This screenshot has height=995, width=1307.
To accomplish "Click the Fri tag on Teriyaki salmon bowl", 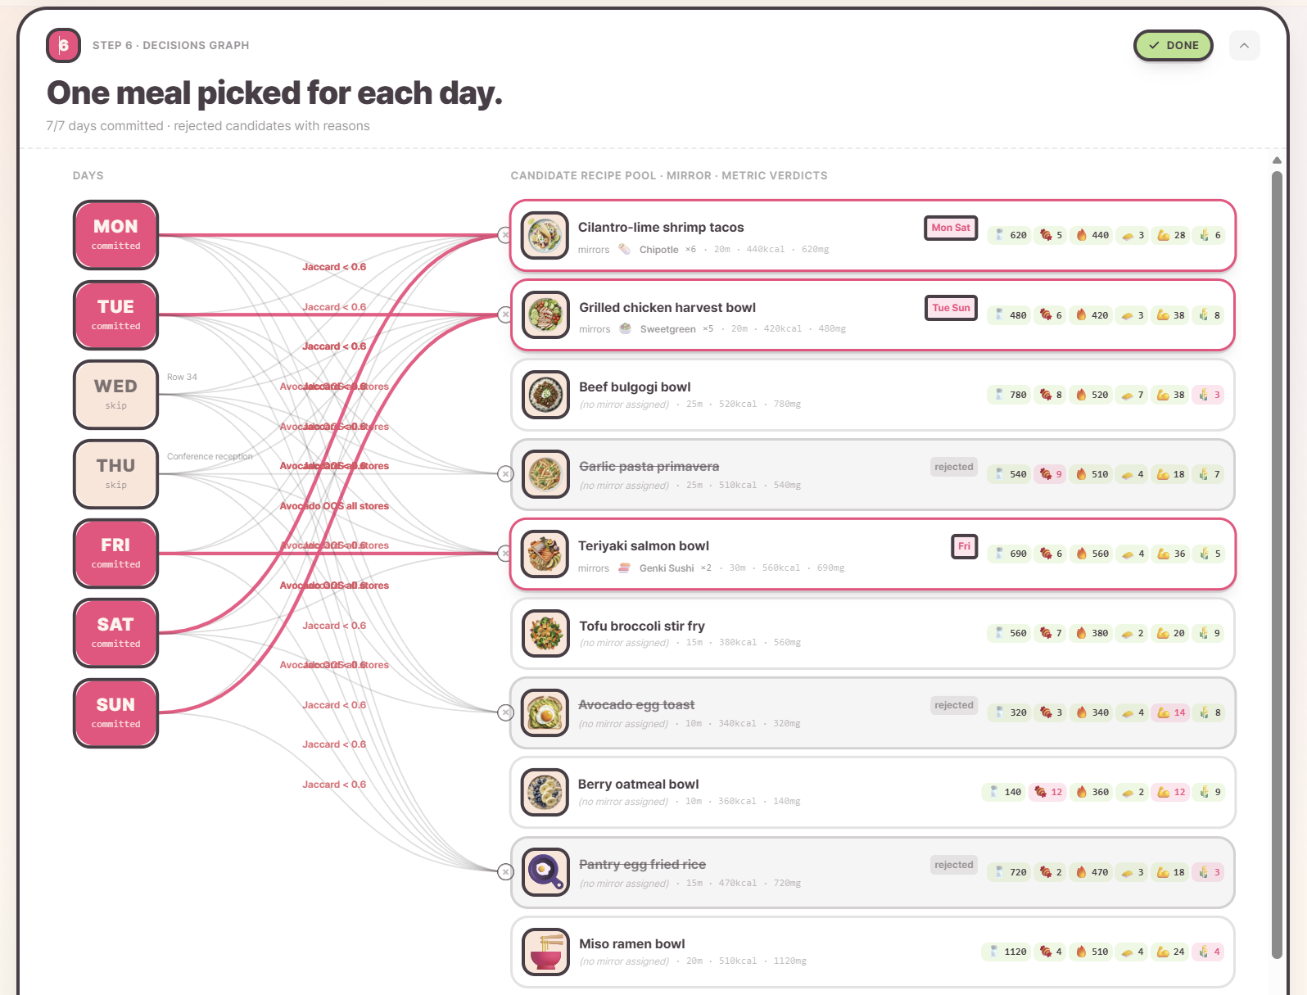I will pos(964,546).
